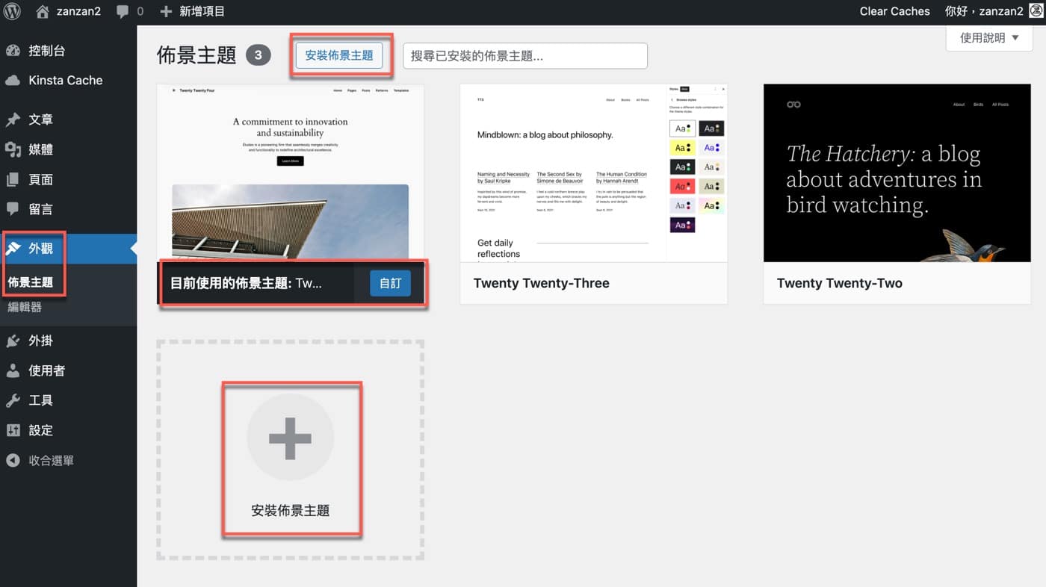The width and height of the screenshot is (1046, 587).
Task: Select the 佈景主題 submenu item
Action: pyautogui.click(x=31, y=282)
